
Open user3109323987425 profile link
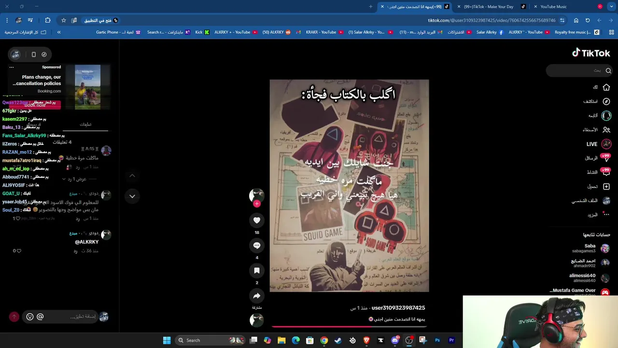398,308
